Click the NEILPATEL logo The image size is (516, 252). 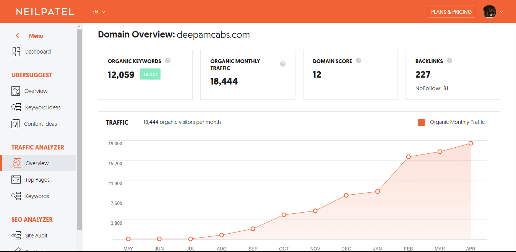45,11
